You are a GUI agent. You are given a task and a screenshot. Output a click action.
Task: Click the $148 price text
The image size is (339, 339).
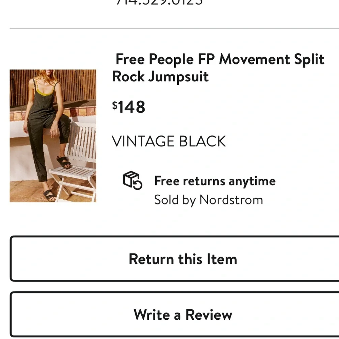(x=129, y=107)
